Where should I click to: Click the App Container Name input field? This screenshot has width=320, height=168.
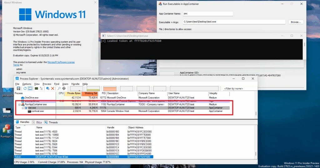click(x=208, y=14)
